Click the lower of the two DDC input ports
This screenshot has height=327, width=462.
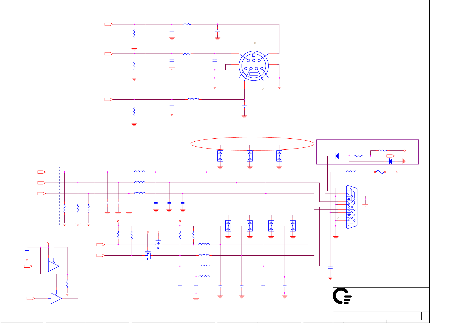pos(101,256)
